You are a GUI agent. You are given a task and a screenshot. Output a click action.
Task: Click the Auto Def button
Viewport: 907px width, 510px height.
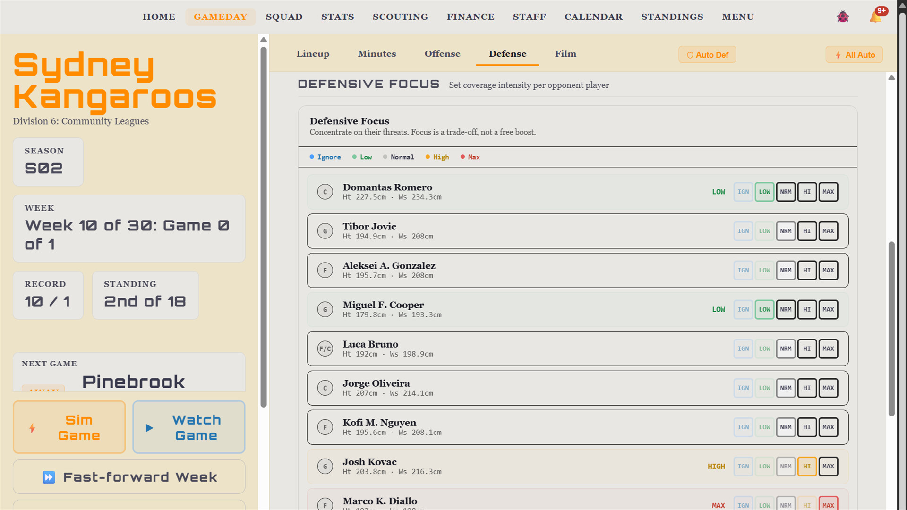coord(707,55)
